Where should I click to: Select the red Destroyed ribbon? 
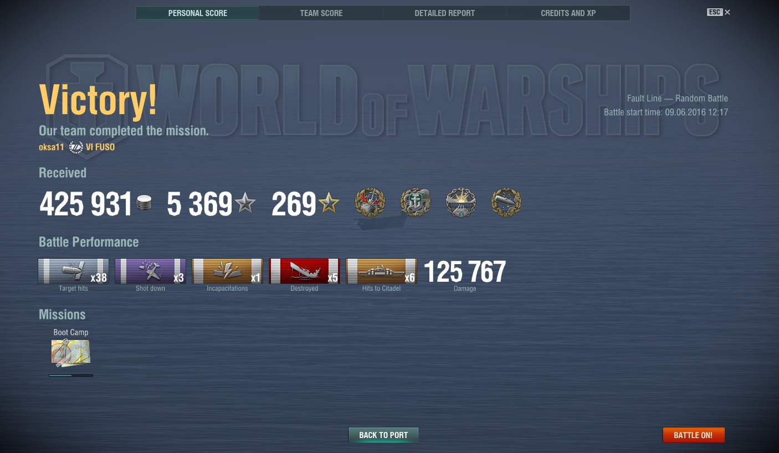[x=304, y=271]
